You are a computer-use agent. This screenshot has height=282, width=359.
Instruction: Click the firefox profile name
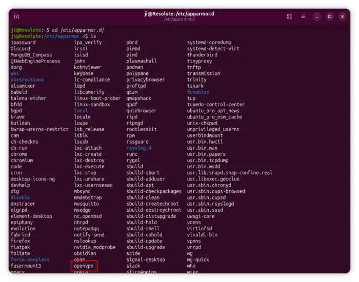click(20, 240)
